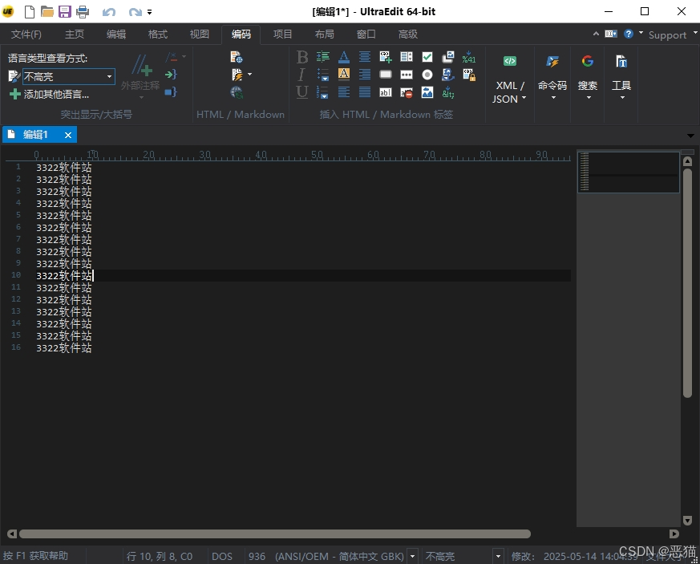
Task: Switch to the 项目 ribbon tab
Action: (282, 34)
